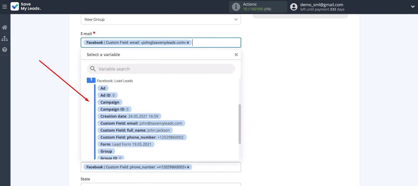Remove the email tag from E-mail field

pos(188,43)
